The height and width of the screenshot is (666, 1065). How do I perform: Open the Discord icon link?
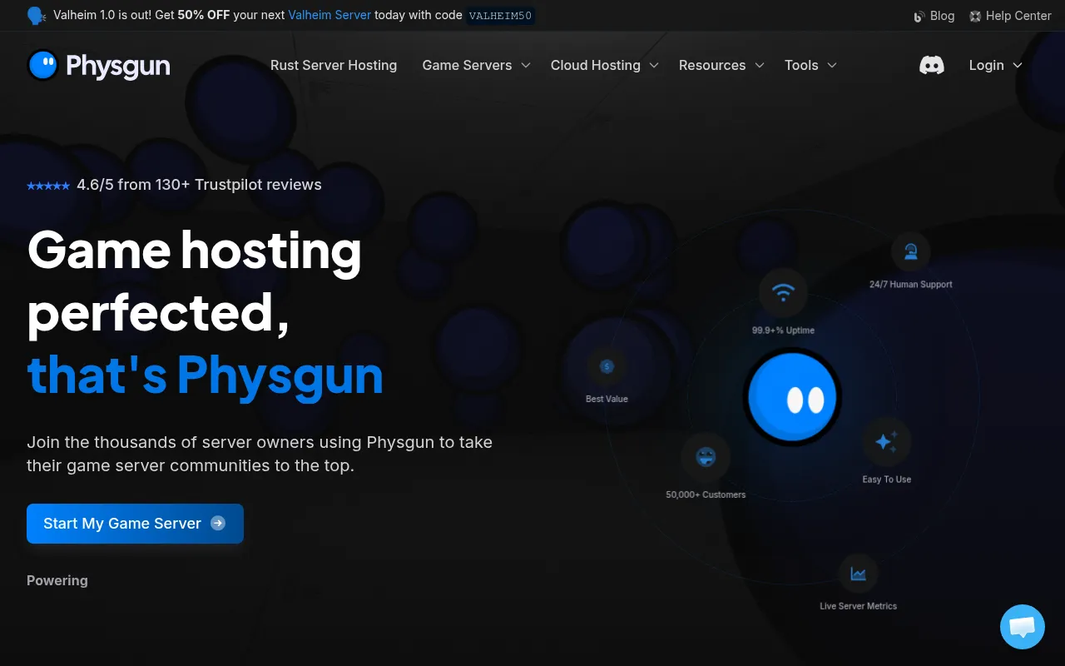(x=932, y=65)
